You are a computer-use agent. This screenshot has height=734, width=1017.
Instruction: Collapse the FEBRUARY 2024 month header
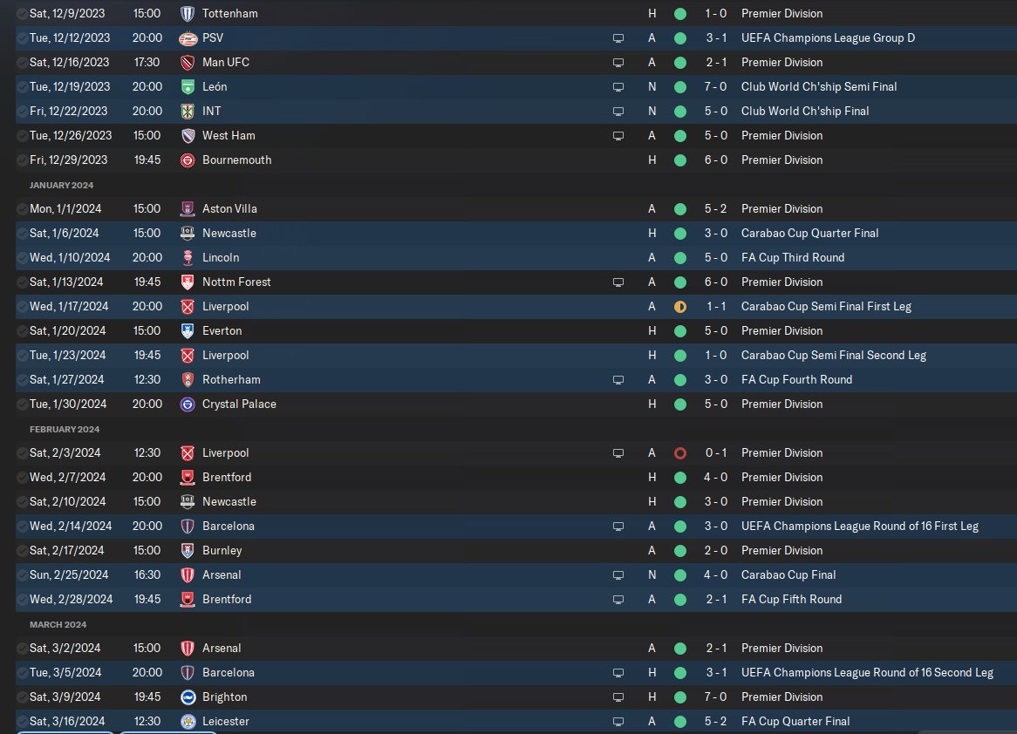65,429
